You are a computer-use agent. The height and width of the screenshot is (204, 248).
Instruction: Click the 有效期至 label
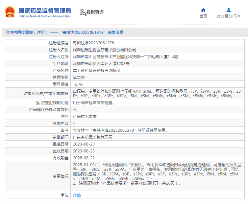click(x=61, y=158)
